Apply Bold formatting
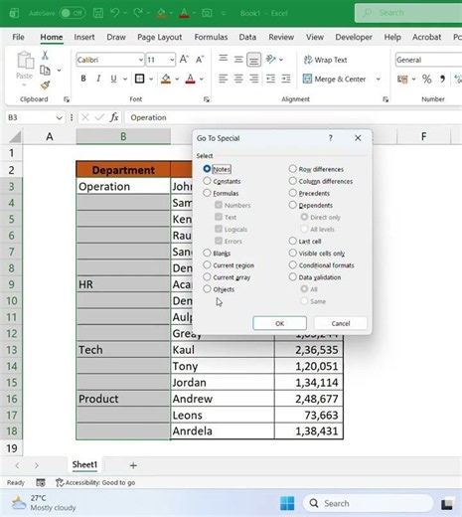 coord(83,79)
